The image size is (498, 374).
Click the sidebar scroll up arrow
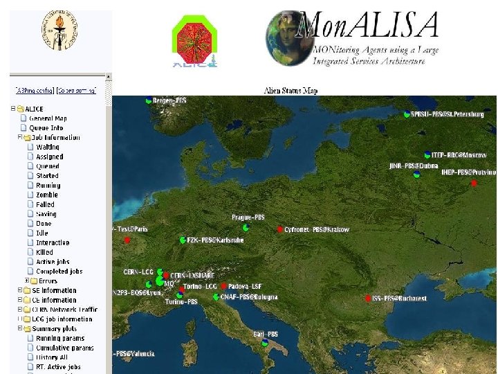click(109, 77)
